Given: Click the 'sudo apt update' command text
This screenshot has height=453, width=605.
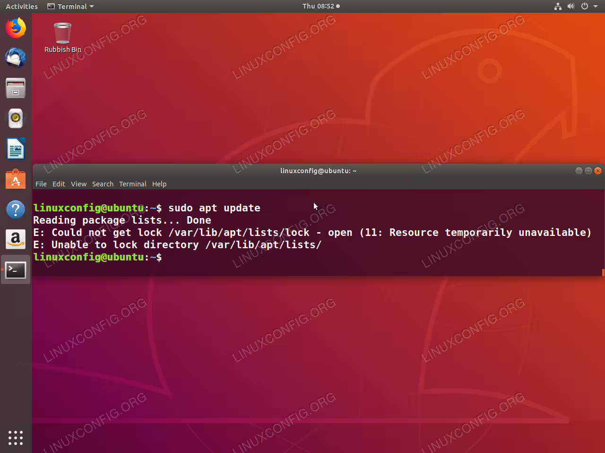Looking at the screenshot, I should tap(214, 208).
